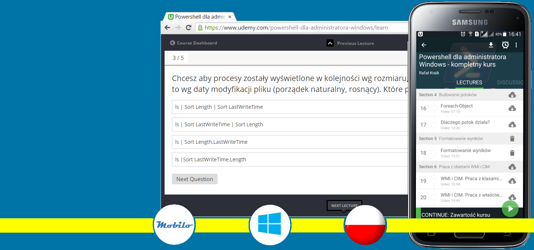Tap the battery indicator in phone status bar
The width and height of the screenshot is (534, 250).
pos(505,34)
